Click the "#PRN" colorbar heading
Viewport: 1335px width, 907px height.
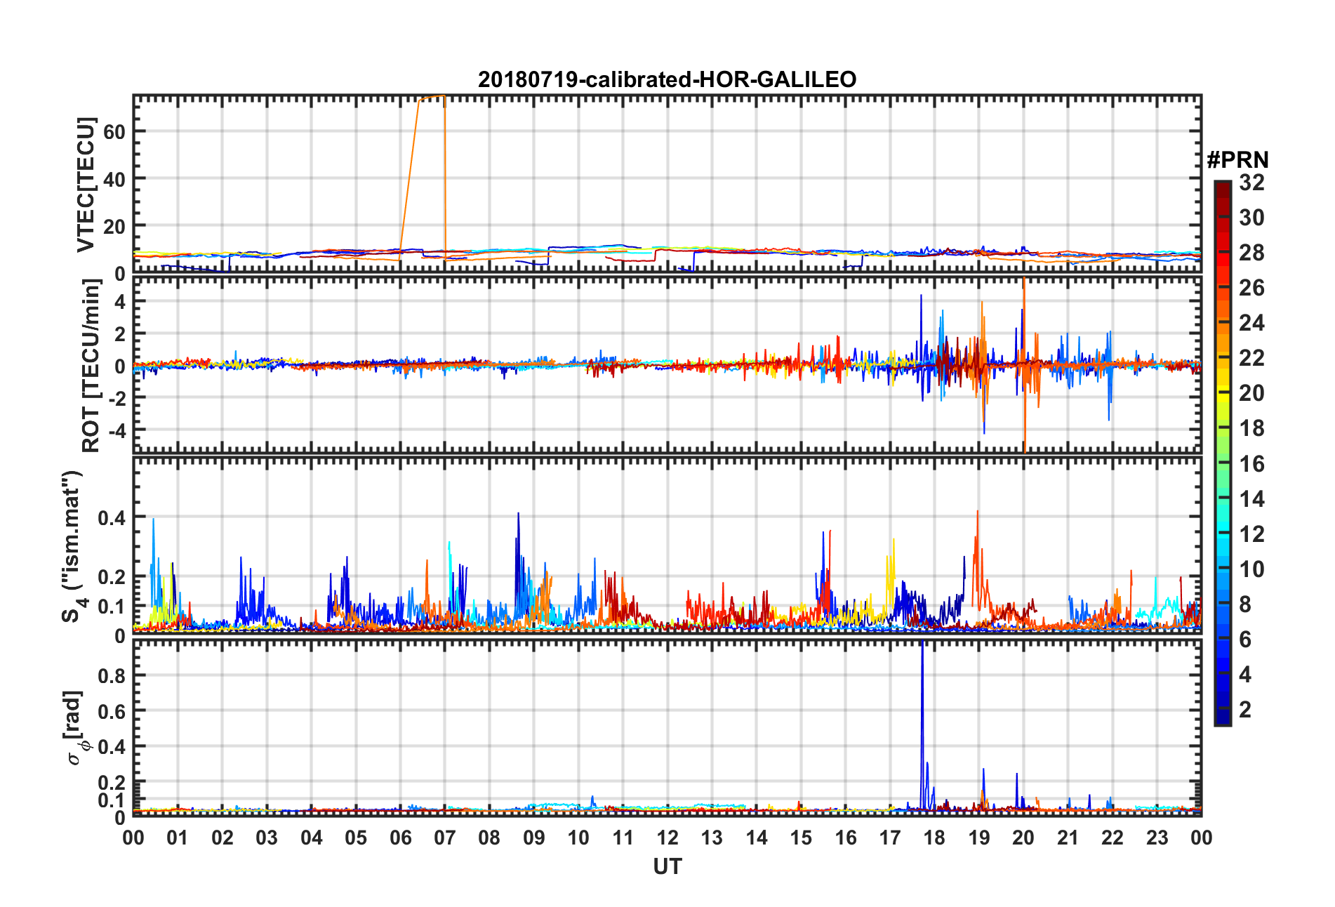1237,160
